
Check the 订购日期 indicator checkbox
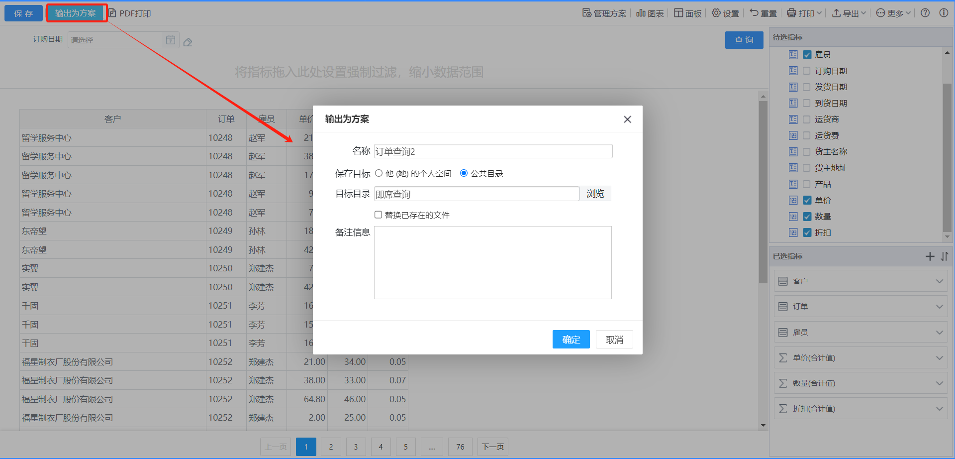tap(807, 71)
